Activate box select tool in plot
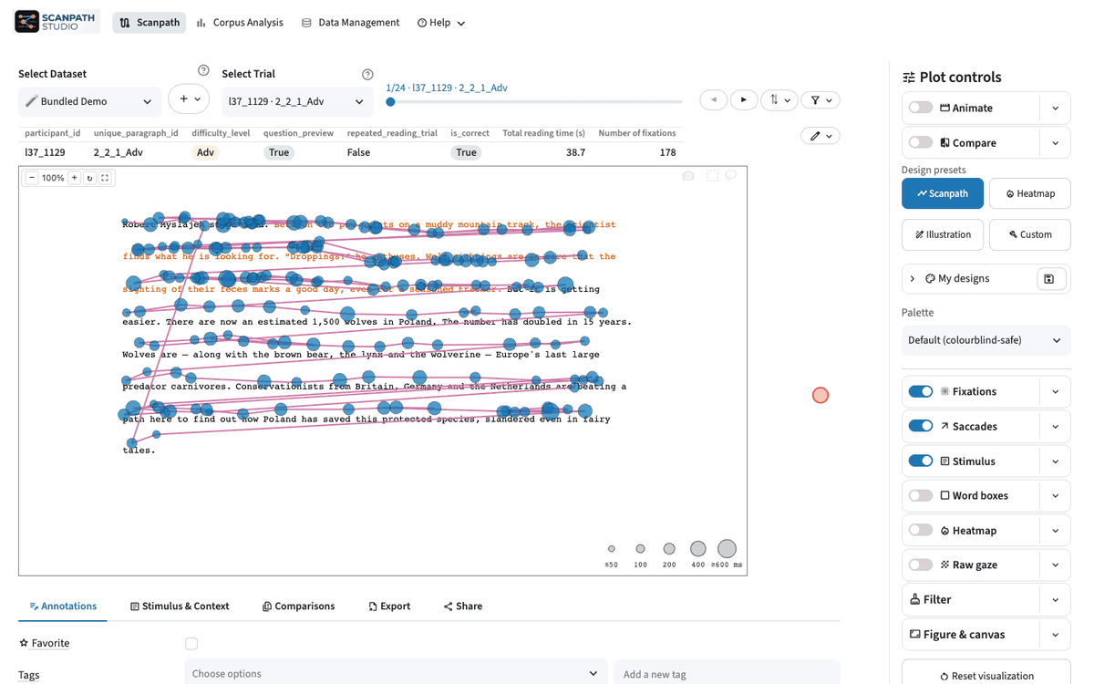The width and height of the screenshot is (1094, 684). click(712, 176)
